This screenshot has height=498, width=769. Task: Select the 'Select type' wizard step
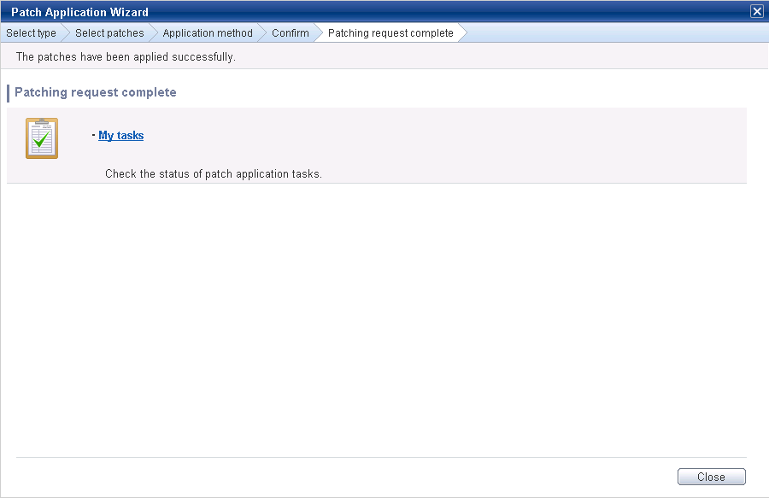tap(31, 32)
